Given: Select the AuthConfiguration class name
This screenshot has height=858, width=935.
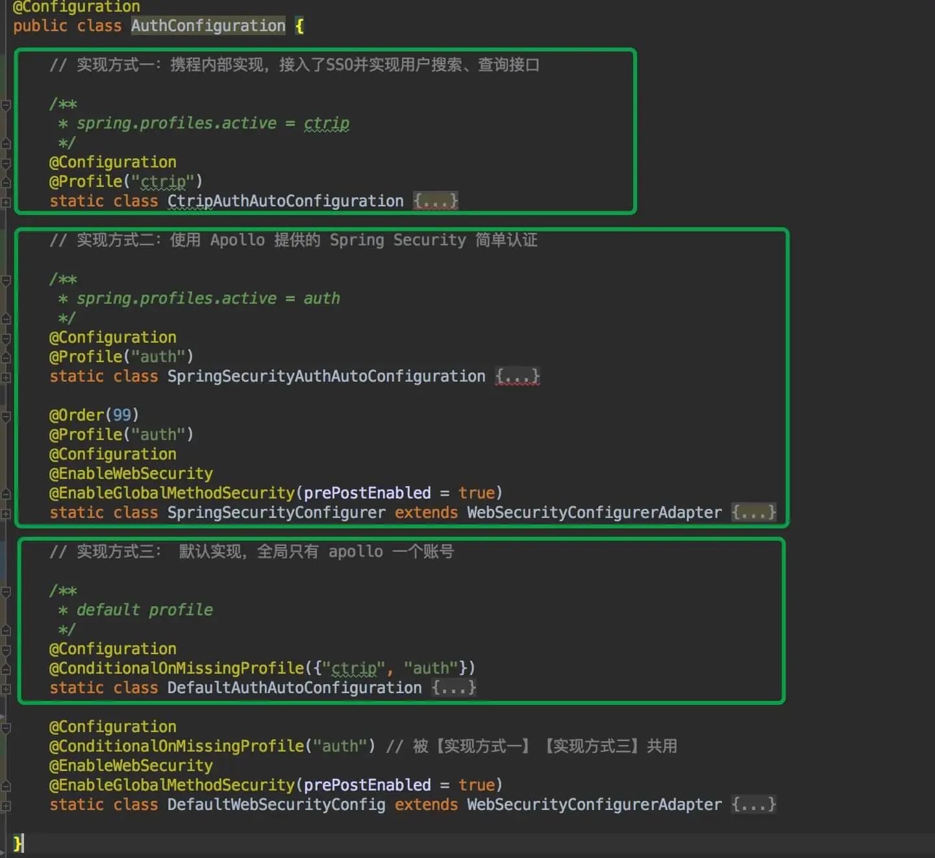Looking at the screenshot, I should (208, 26).
